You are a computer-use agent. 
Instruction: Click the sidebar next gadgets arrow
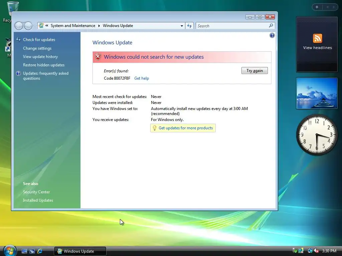tap(334, 7)
